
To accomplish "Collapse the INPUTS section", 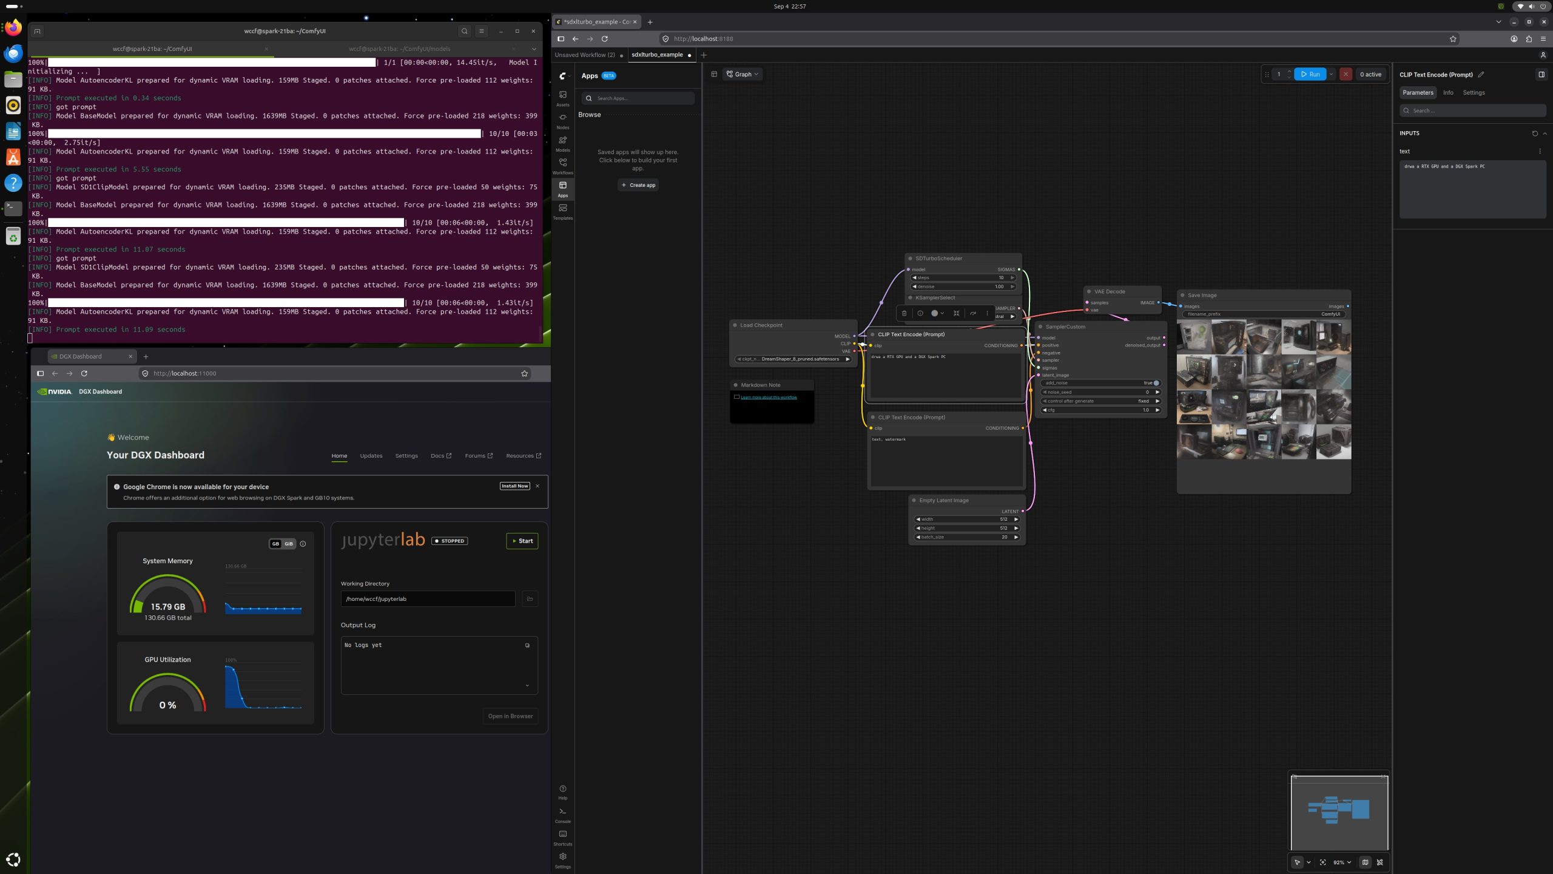I will click(1545, 134).
